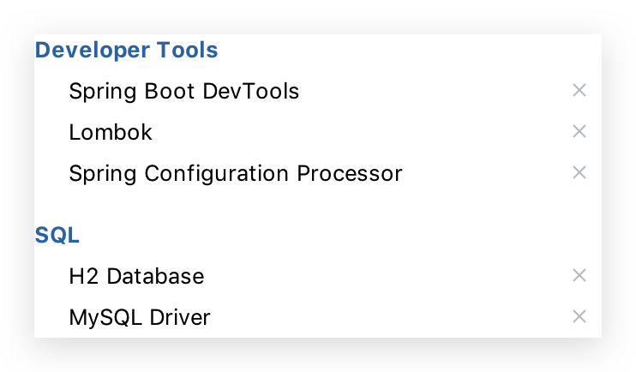
Task: Remove Spring Configuration Processor from the list
Action: coord(579,172)
